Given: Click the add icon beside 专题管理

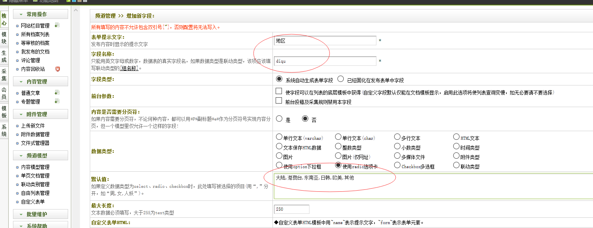Looking at the screenshot, I should [57, 101].
